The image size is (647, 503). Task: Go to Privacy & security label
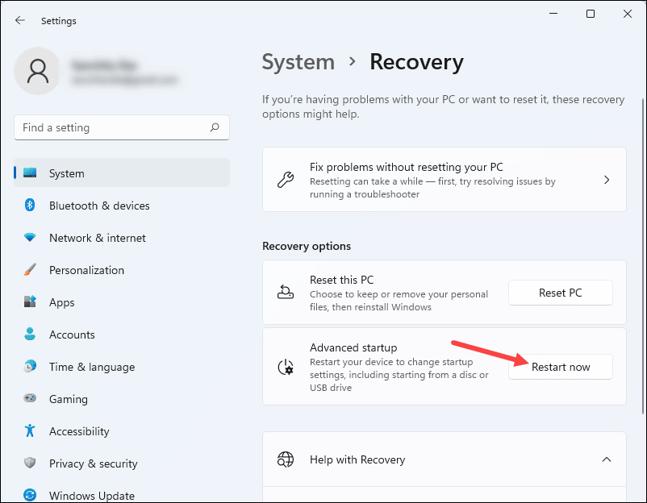[x=94, y=464]
